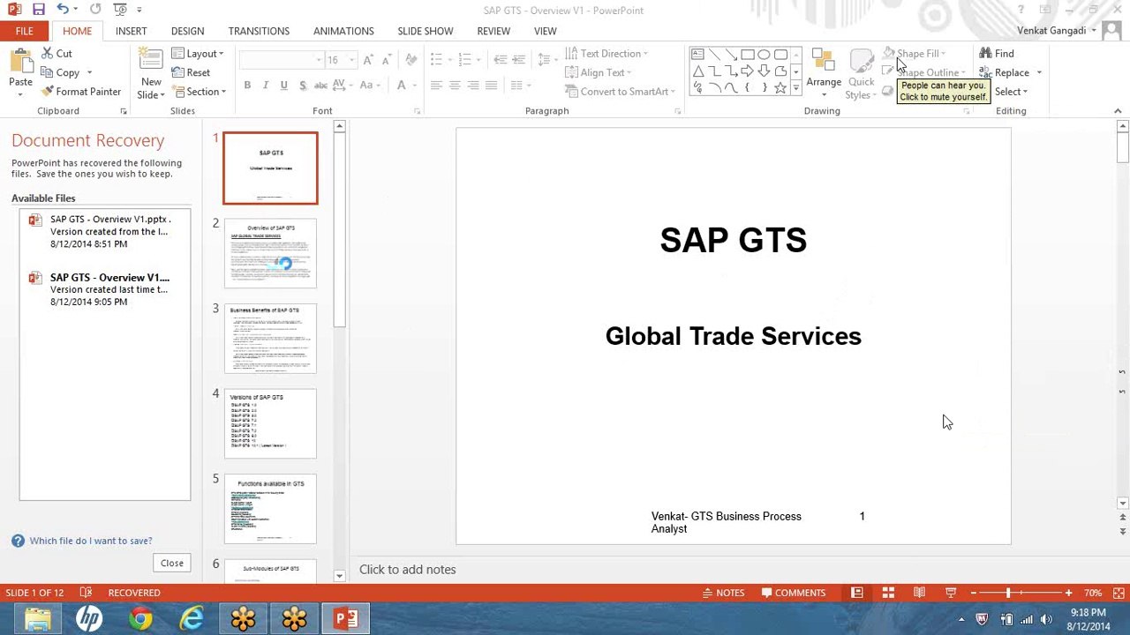Click the Copy button in Clipboard group

60,72
